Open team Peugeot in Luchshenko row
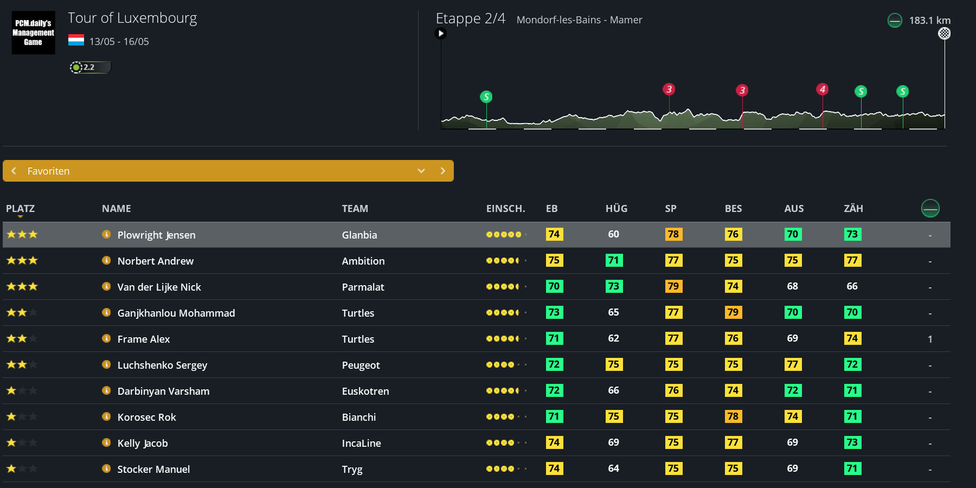 (361, 365)
